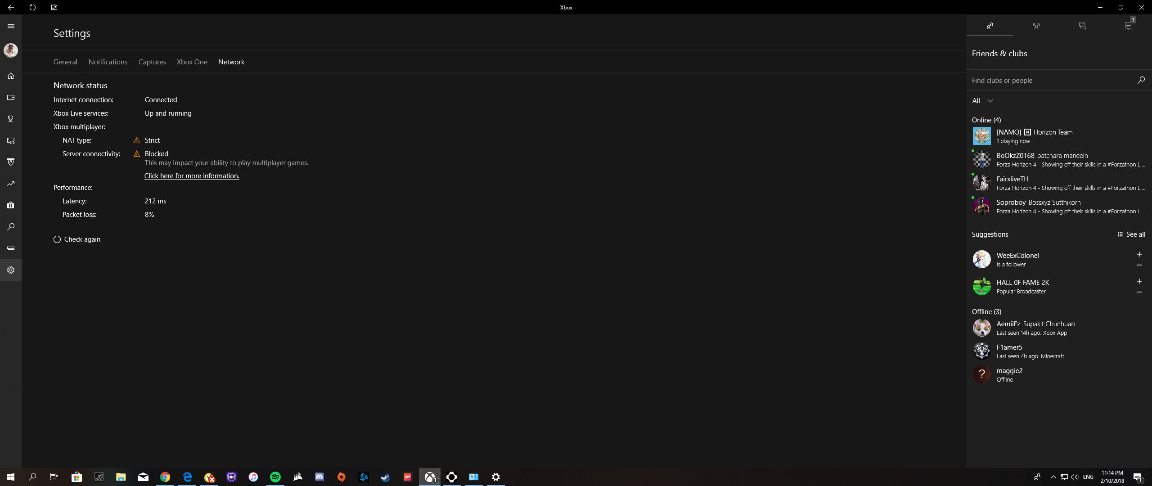The image size is (1152, 486).
Task: Open console Connection icon in sidebar
Action: 11,248
